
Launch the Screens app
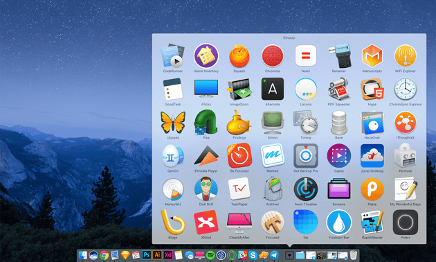pyautogui.click(x=339, y=189)
